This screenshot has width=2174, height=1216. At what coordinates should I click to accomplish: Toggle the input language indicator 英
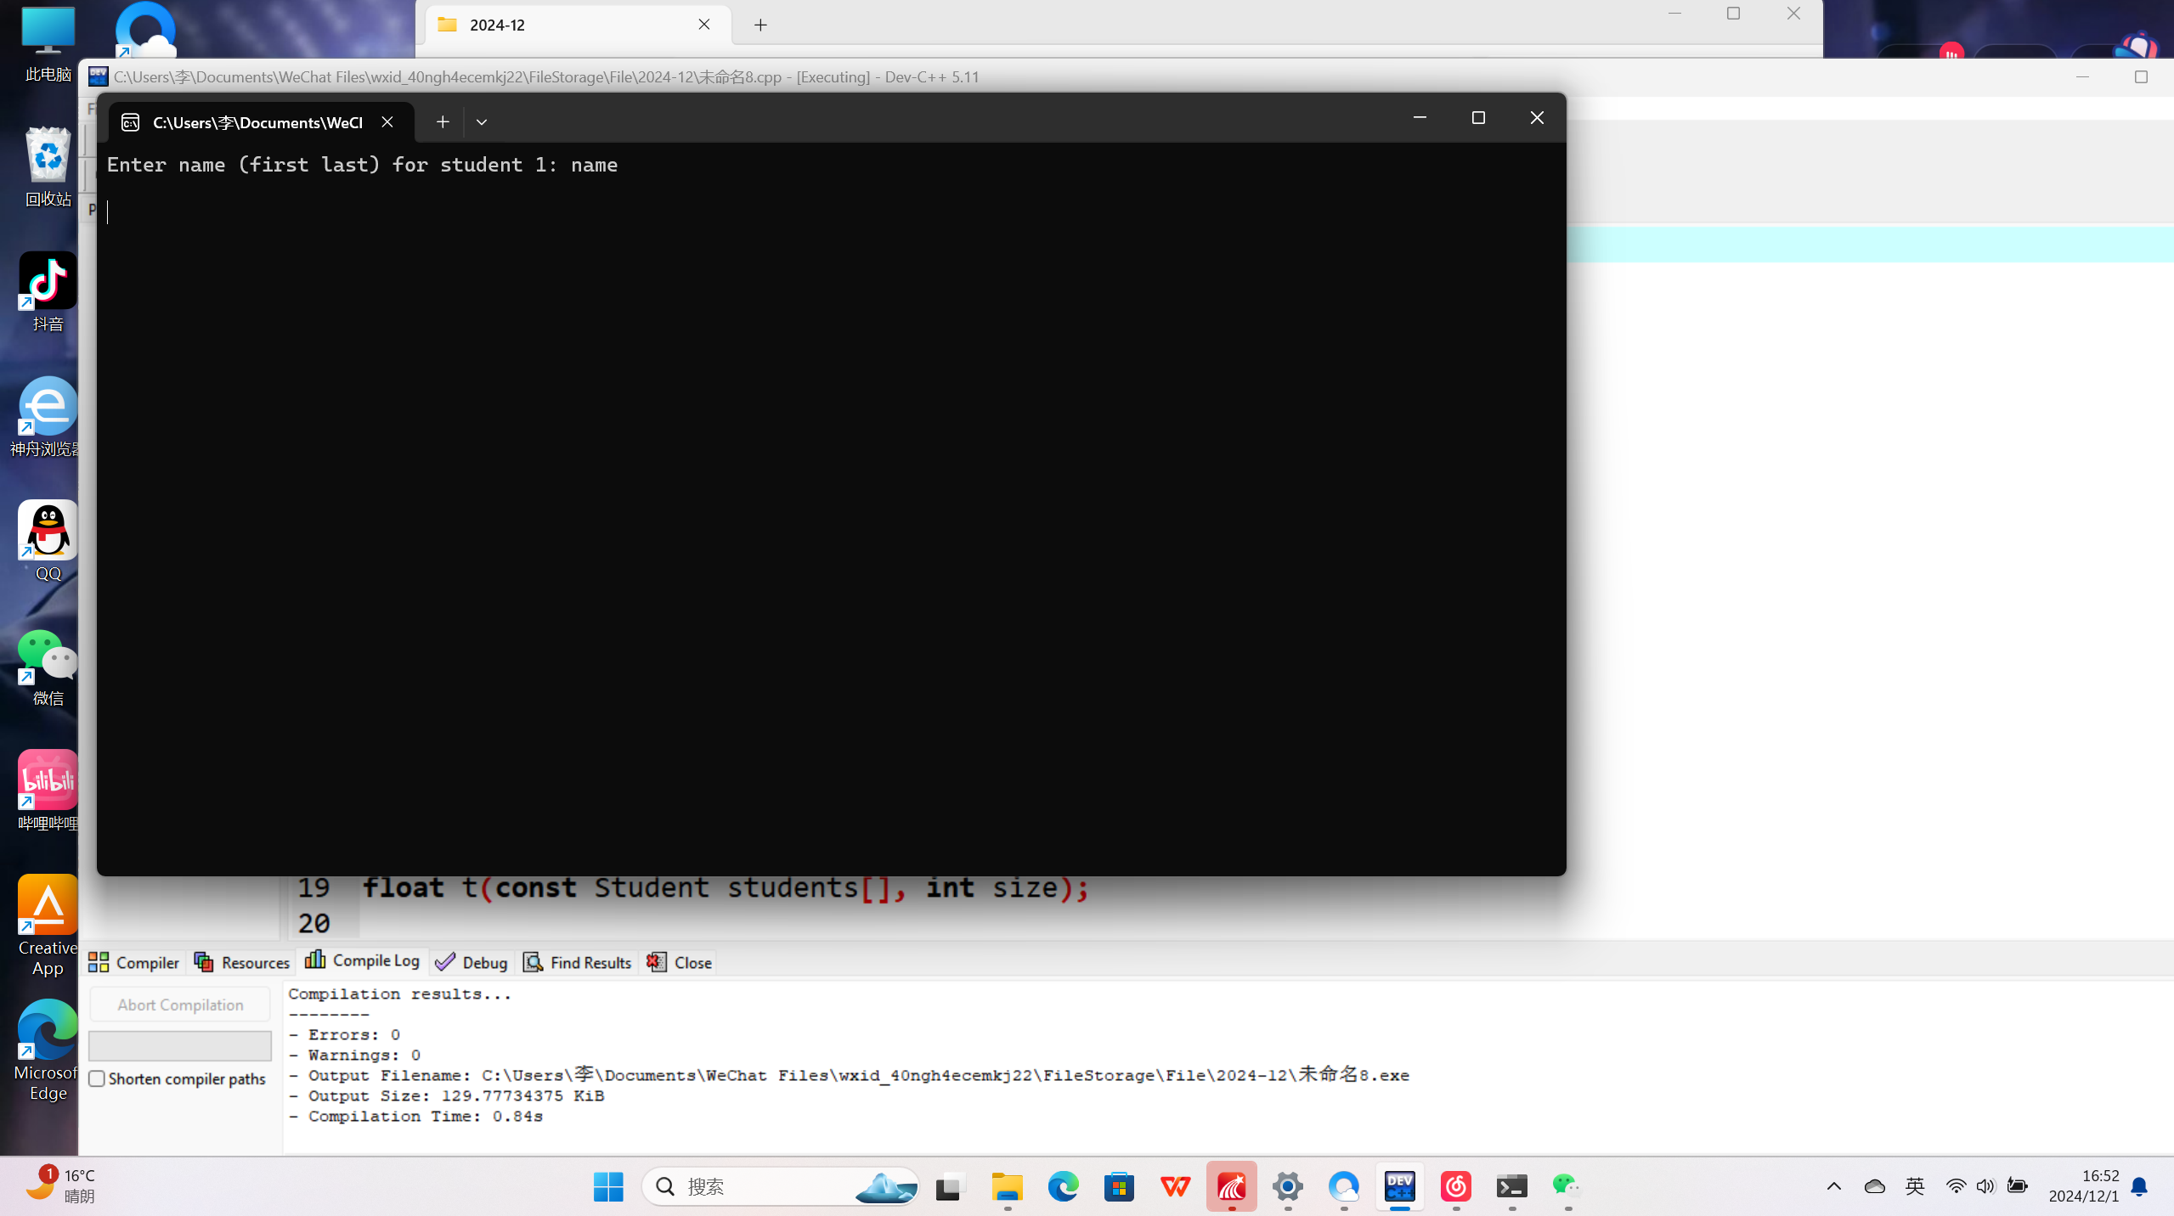coord(1915,1186)
